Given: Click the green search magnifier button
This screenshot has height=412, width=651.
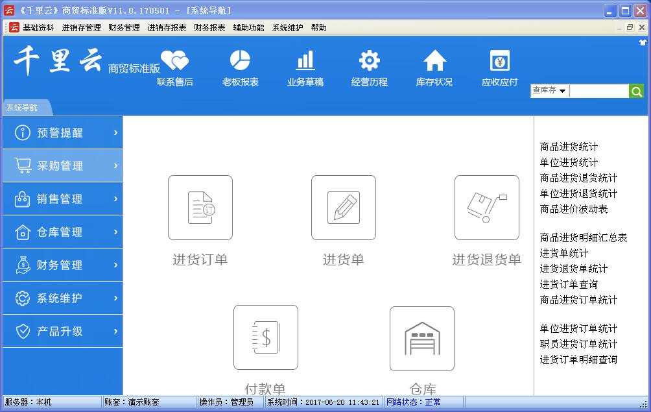Looking at the screenshot, I should coord(637,91).
